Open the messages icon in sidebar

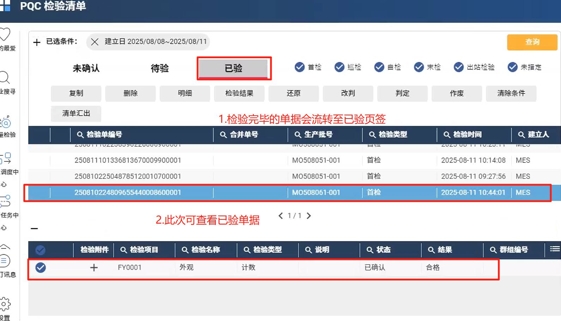click(5, 261)
